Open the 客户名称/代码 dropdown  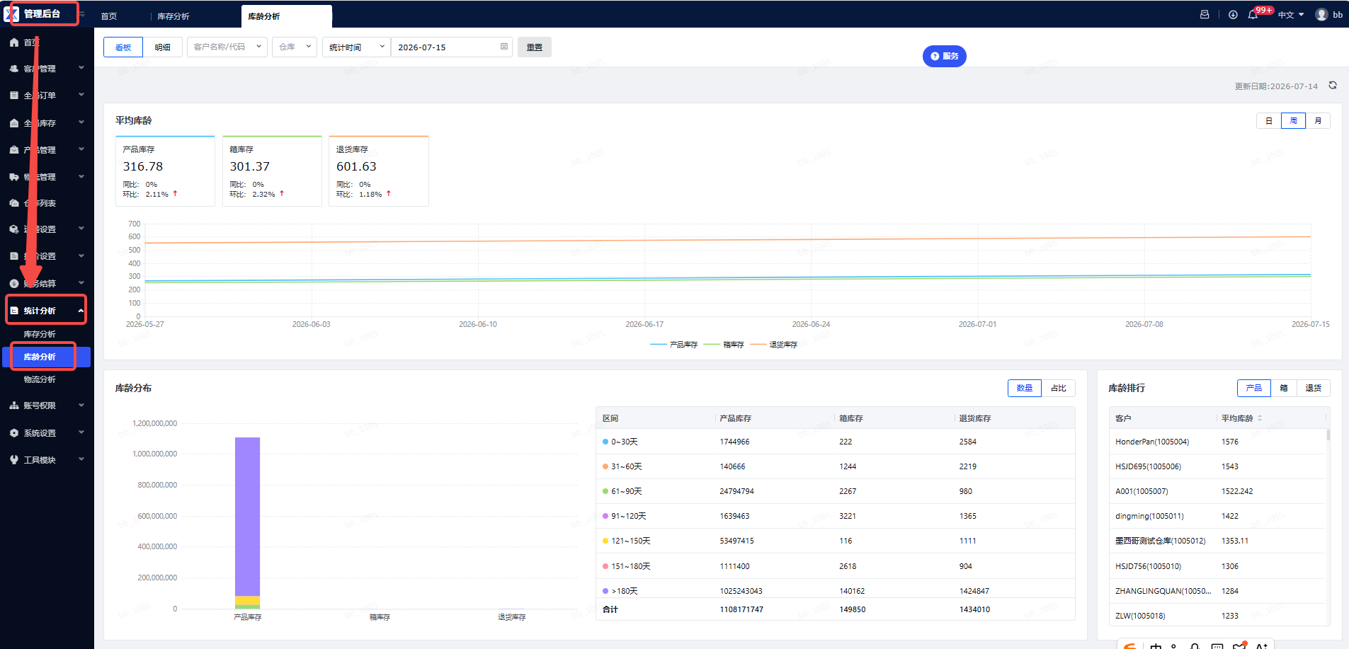tap(227, 47)
